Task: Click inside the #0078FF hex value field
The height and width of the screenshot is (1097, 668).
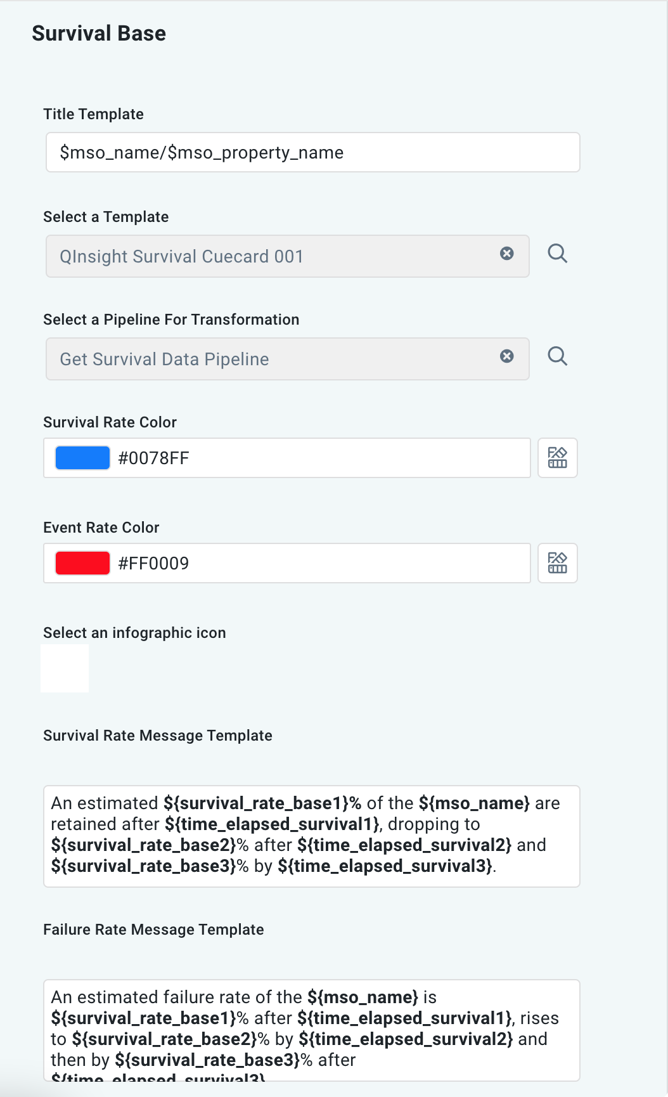Action: pyautogui.click(x=285, y=457)
